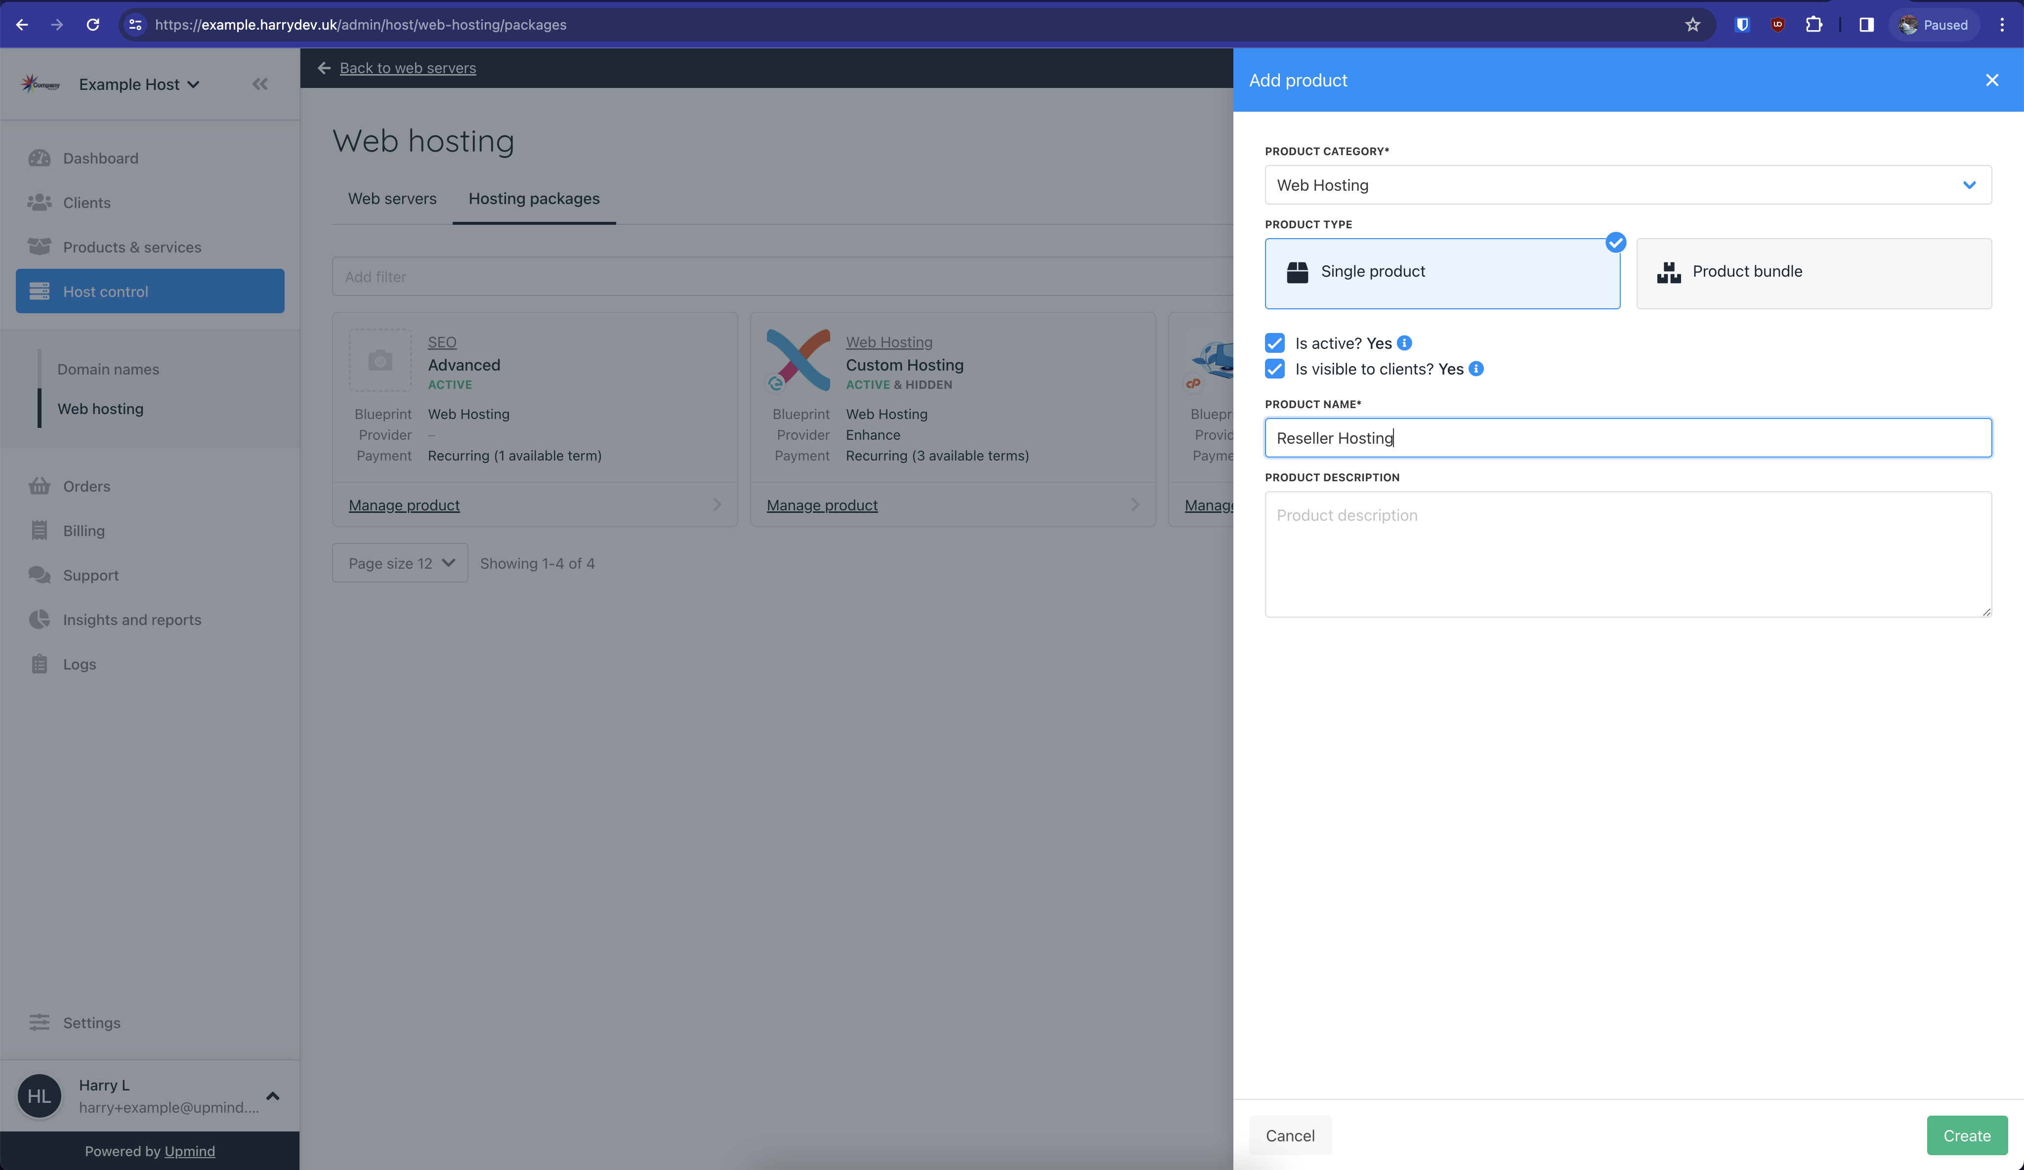Click the Custom Hosting product logo
2024x1170 pixels.
799,360
